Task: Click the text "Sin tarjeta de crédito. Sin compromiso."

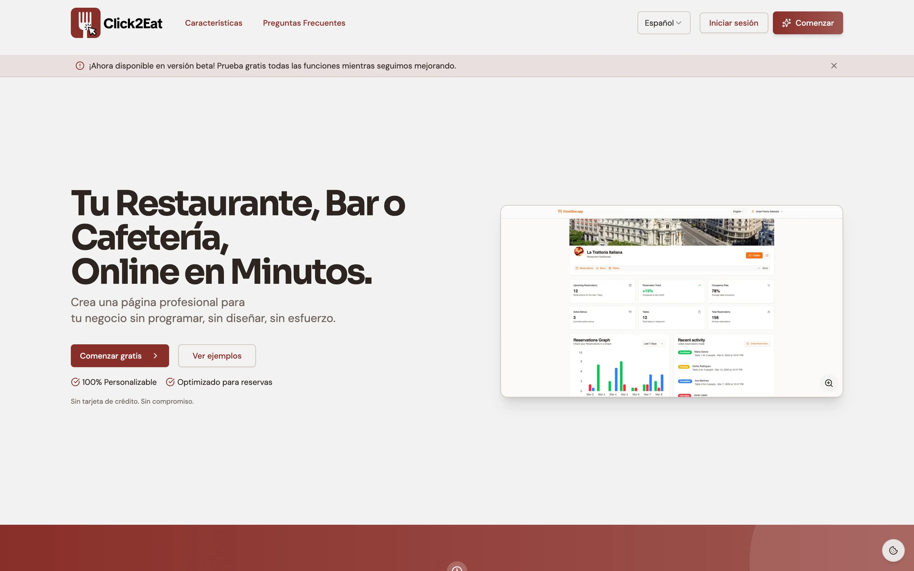Action: pyautogui.click(x=132, y=401)
